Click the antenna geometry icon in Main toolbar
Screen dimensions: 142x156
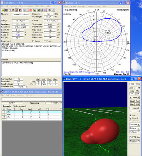(x=10, y=10)
